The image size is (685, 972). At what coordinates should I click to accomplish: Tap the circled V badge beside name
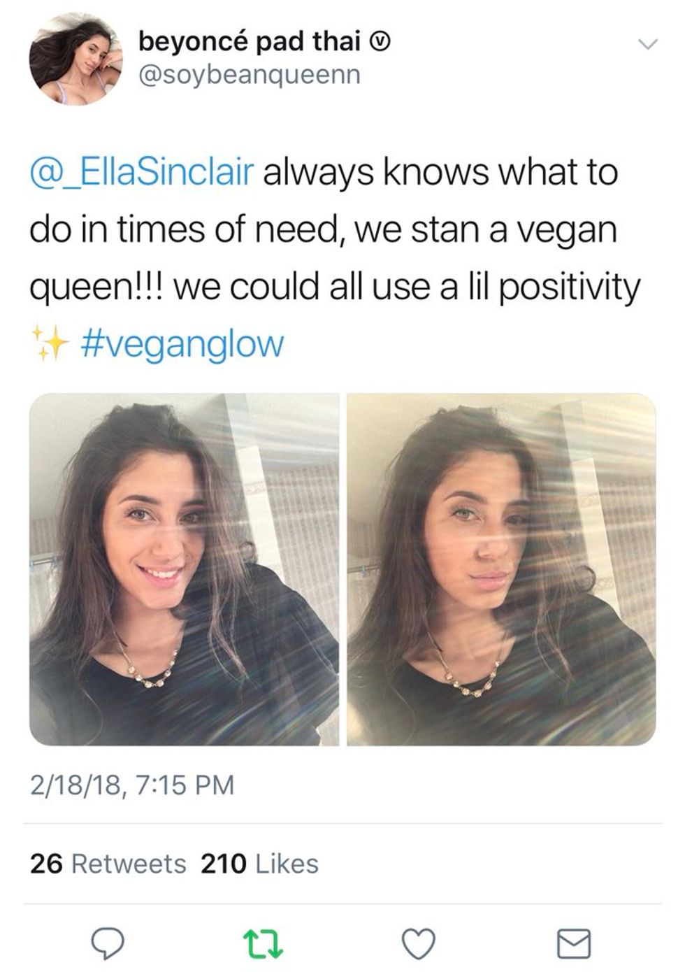379,43
